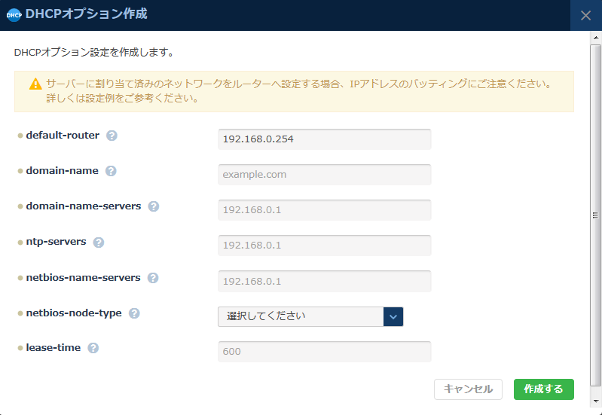Image resolution: width=602 pixels, height=415 pixels.
Task: Click help icon next to default-router
Action: [x=112, y=136]
